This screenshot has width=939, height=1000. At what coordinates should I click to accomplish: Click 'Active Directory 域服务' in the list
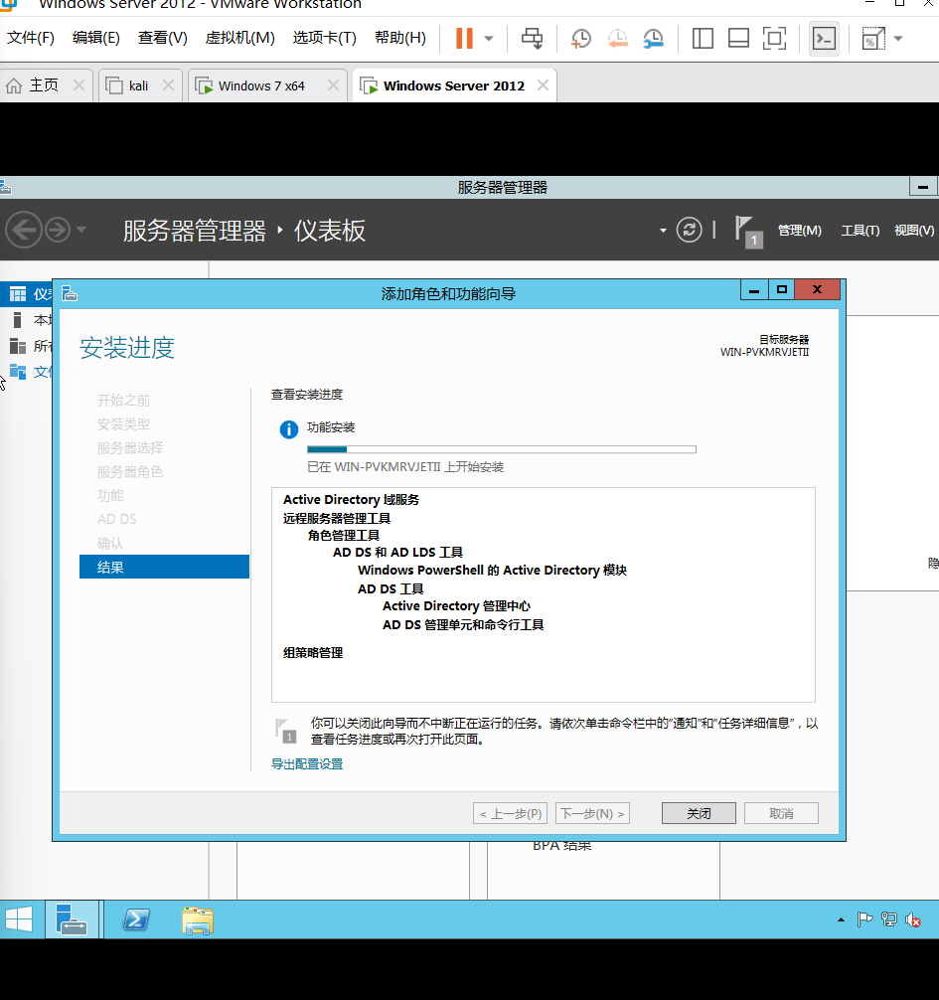pyautogui.click(x=351, y=499)
